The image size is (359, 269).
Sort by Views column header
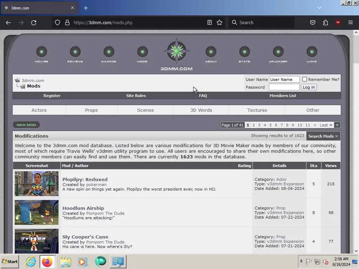pyautogui.click(x=331, y=166)
